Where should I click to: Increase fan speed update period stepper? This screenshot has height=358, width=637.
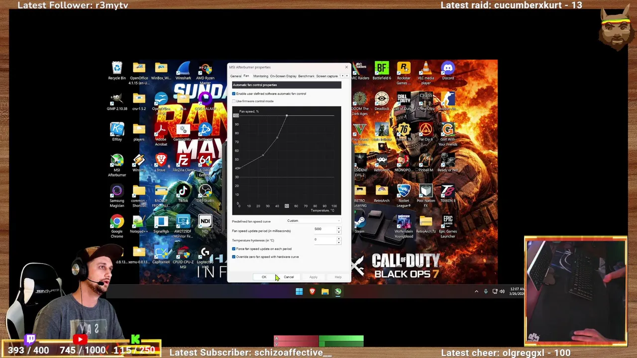pyautogui.click(x=339, y=228)
